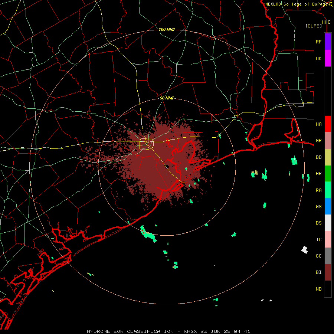Click the white dry snow echo patch
The image size is (334, 334).
305,250
